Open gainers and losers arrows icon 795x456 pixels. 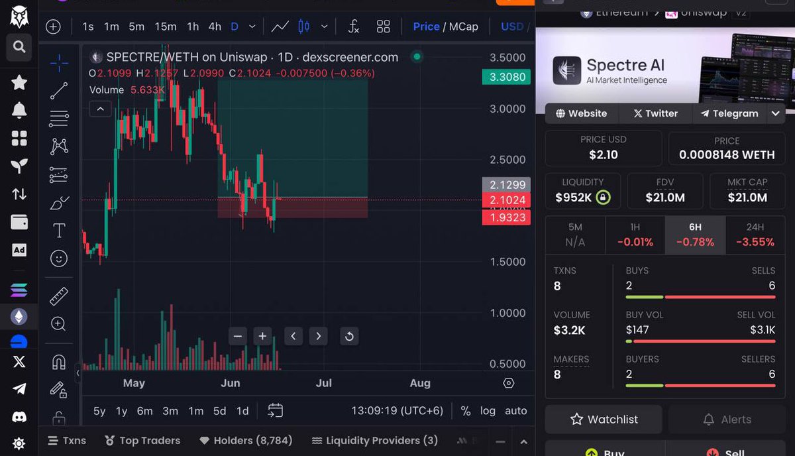19,194
